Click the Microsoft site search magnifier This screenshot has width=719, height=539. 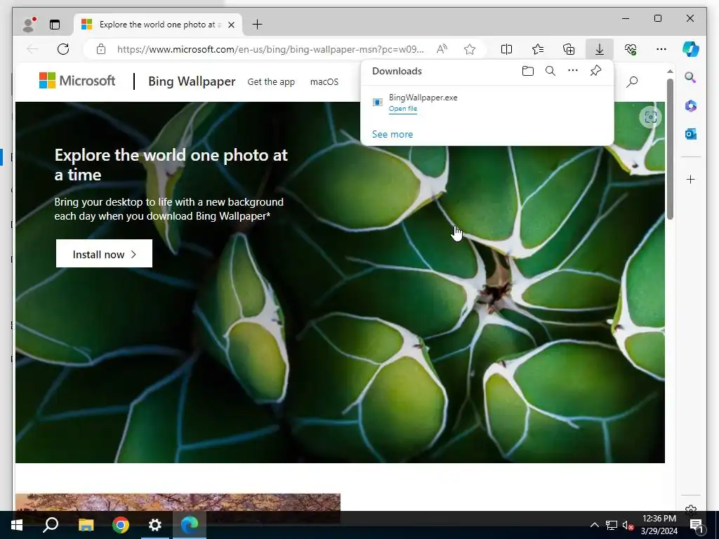pos(632,82)
